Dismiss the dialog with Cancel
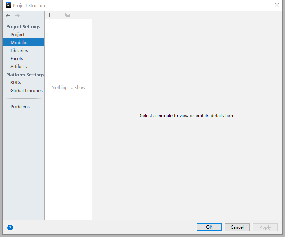This screenshot has height=237, width=285. (x=237, y=227)
